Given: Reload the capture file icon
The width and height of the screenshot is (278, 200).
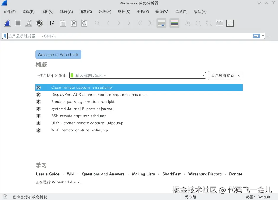Looking at the screenshot, I should pos(84,23).
